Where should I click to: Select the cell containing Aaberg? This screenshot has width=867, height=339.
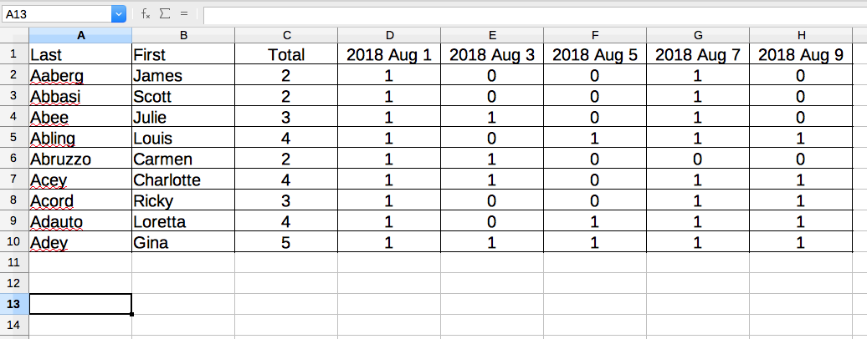[x=80, y=75]
